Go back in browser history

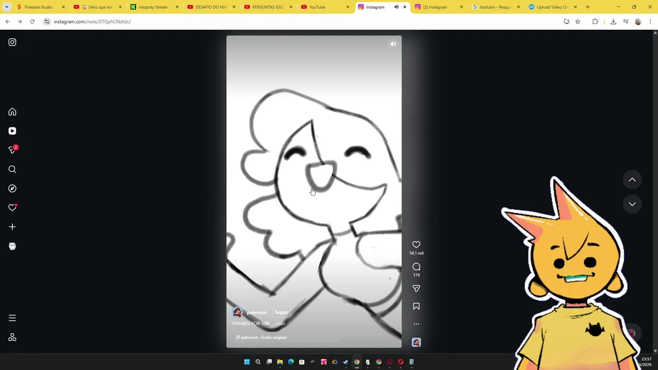8,22
